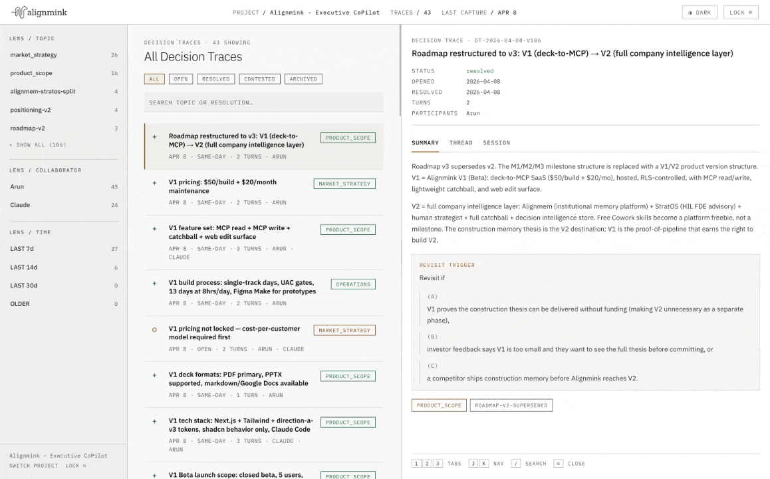Click the Alignmink logo in the header

coord(39,12)
